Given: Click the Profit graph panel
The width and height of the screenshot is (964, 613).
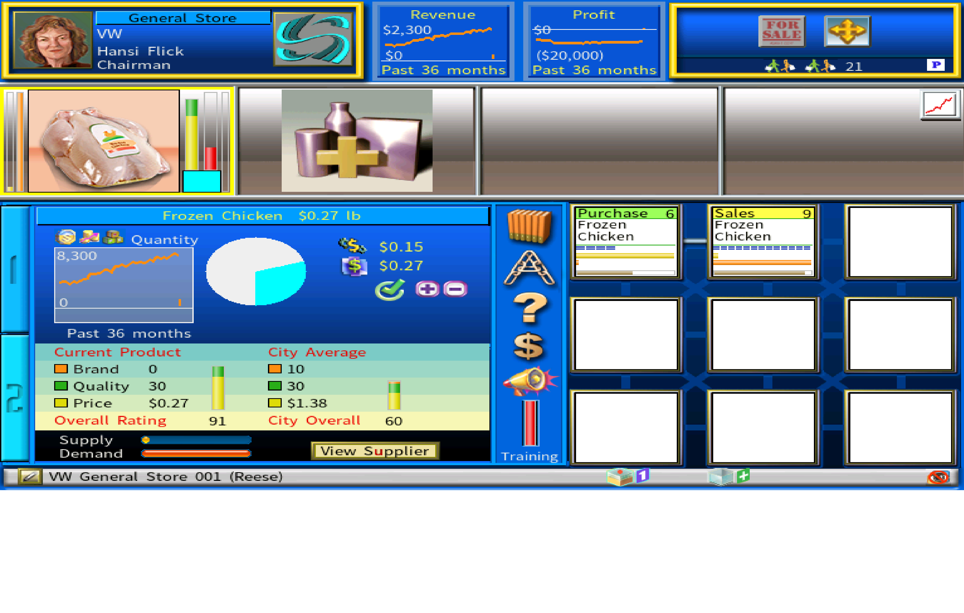Looking at the screenshot, I should [594, 41].
